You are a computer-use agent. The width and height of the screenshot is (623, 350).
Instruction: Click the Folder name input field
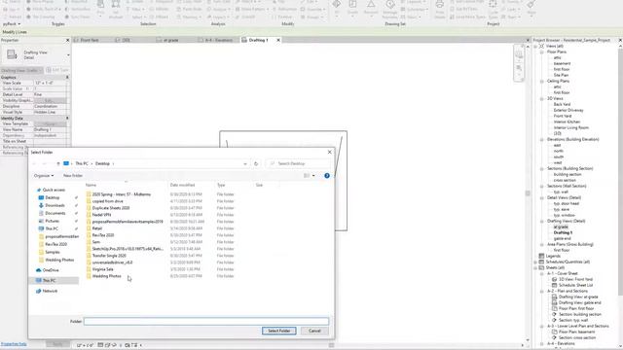pyautogui.click(x=206, y=321)
